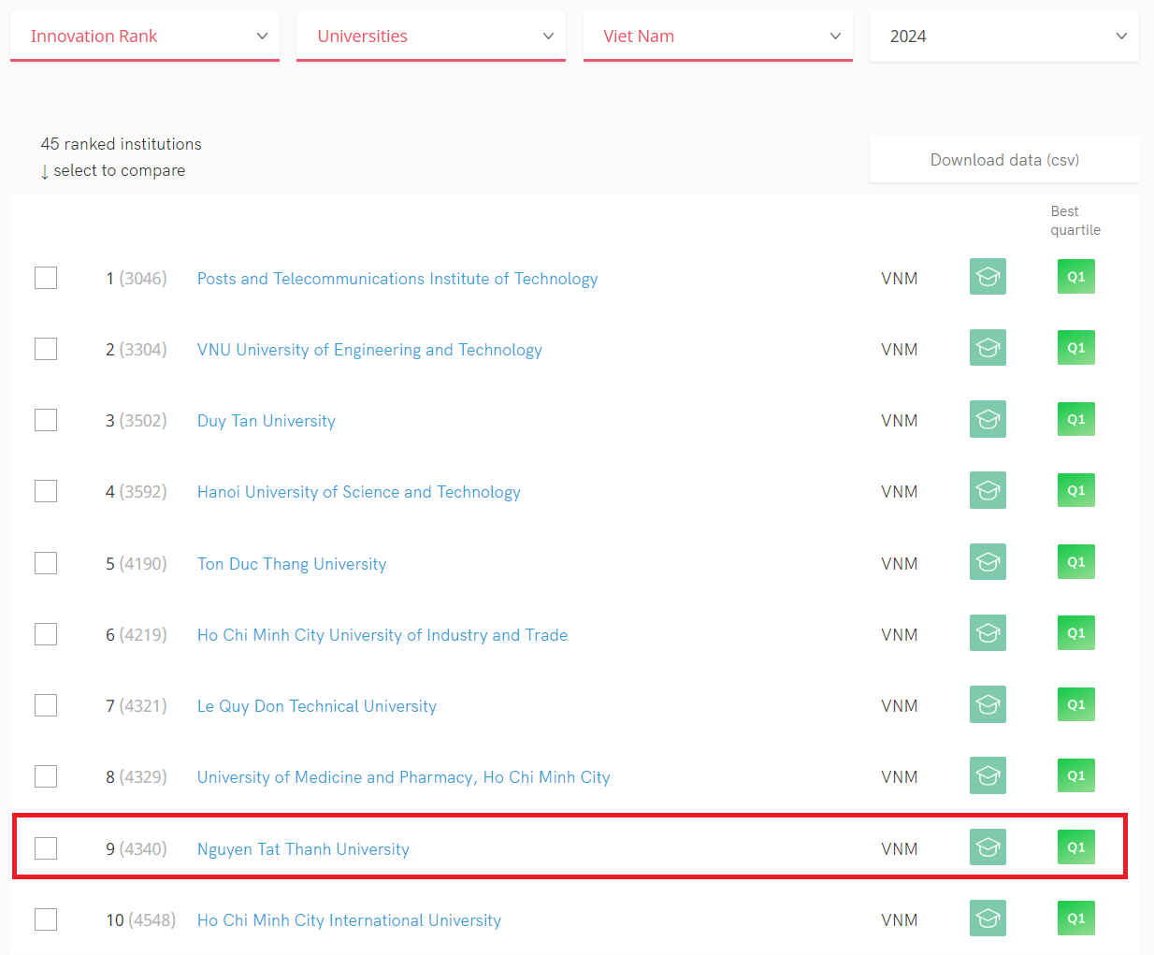
Task: Expand the Viet Nam country dropdown
Action: 717,36
